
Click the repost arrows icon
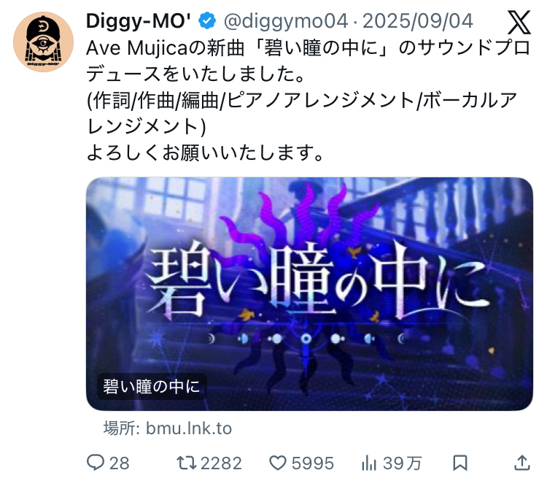(187, 463)
